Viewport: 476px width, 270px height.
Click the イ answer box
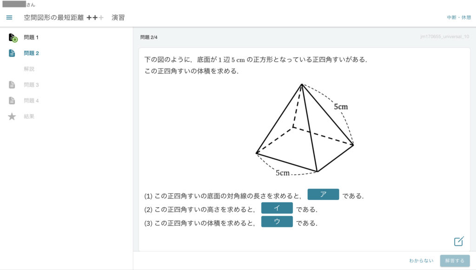tap(277, 208)
